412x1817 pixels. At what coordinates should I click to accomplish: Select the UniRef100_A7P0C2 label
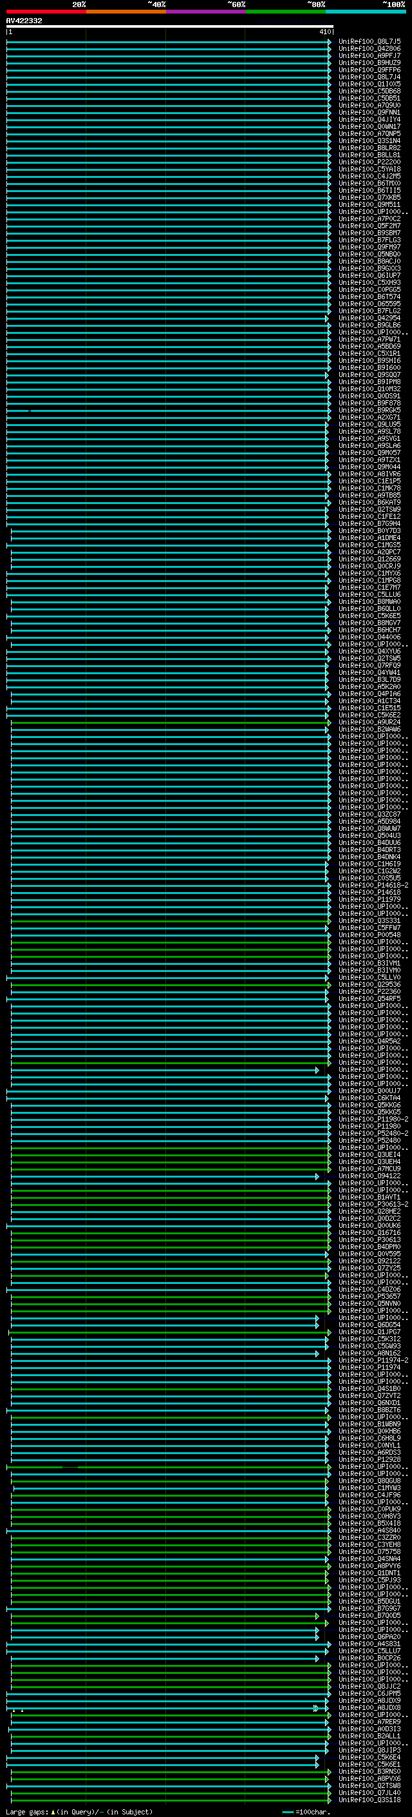[x=370, y=219]
